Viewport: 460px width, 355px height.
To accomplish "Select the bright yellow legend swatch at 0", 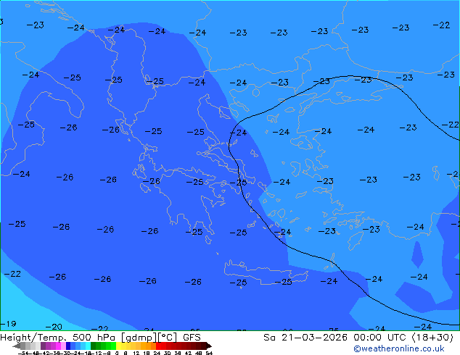I will click(118, 346).
